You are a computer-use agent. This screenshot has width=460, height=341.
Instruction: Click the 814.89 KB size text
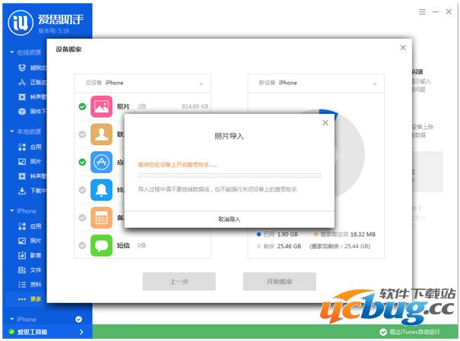(195, 106)
